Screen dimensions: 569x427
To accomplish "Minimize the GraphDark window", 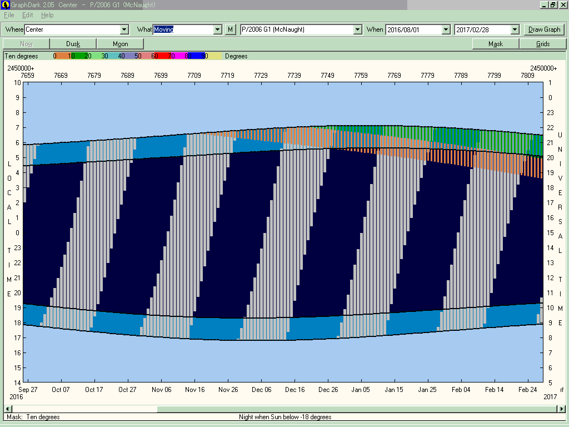I will (x=543, y=4).
